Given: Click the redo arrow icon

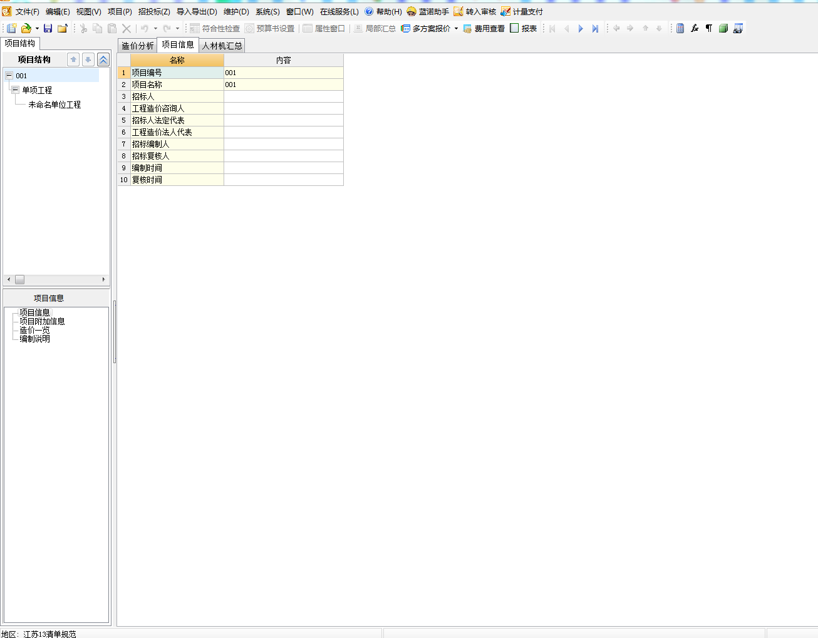Looking at the screenshot, I should 167,28.
